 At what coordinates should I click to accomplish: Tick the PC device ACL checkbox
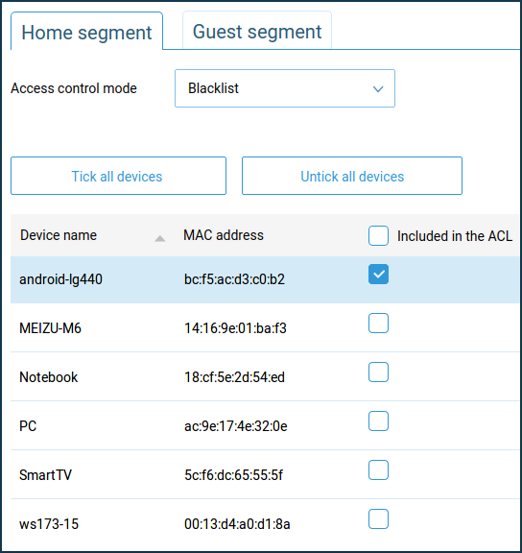[379, 421]
